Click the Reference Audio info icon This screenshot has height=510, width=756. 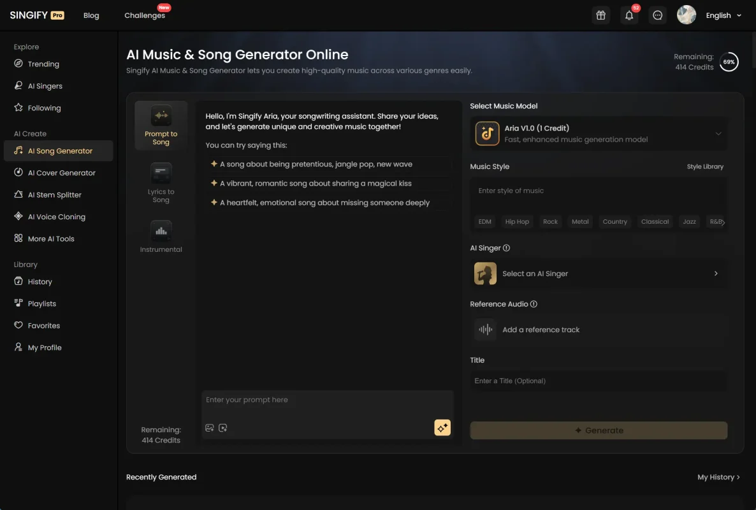click(534, 304)
